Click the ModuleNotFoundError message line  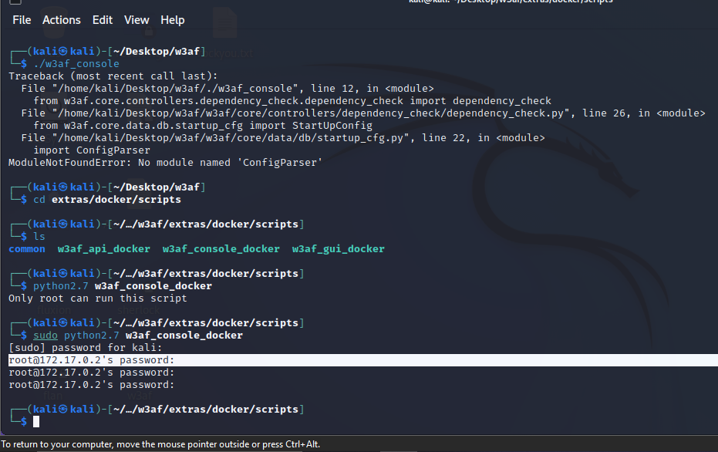[x=165, y=163]
